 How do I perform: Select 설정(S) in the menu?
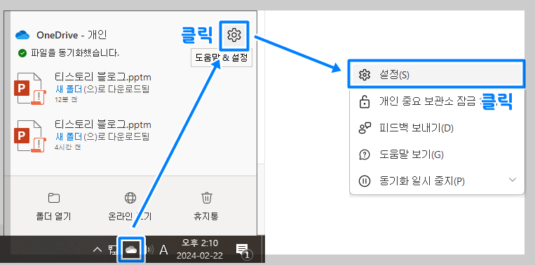(436, 76)
